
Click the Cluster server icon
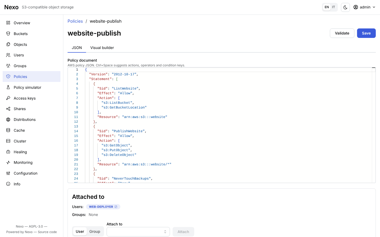[x=8, y=141]
